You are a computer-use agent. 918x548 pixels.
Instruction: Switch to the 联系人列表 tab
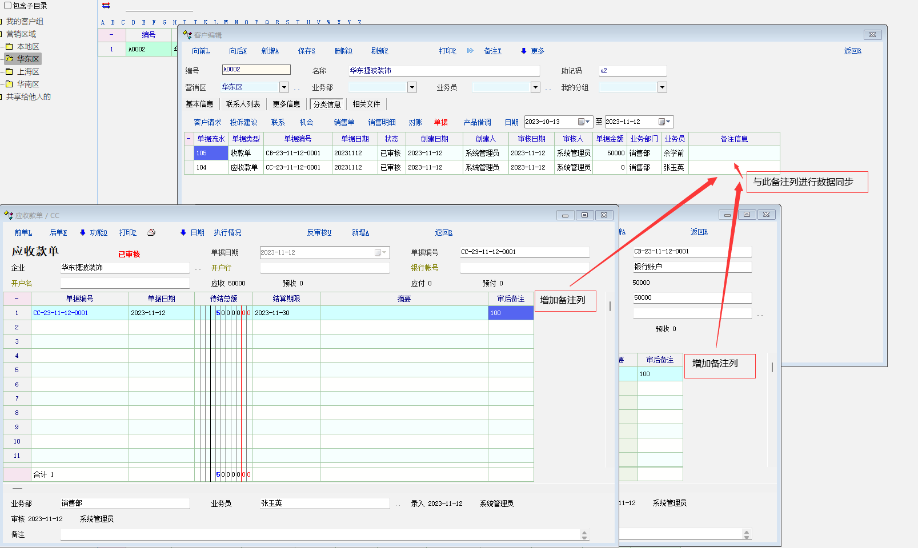(243, 104)
